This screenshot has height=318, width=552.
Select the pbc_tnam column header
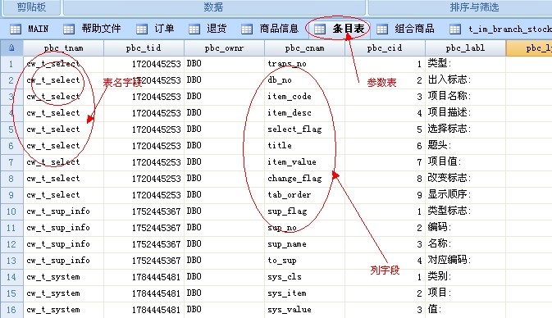click(x=64, y=48)
